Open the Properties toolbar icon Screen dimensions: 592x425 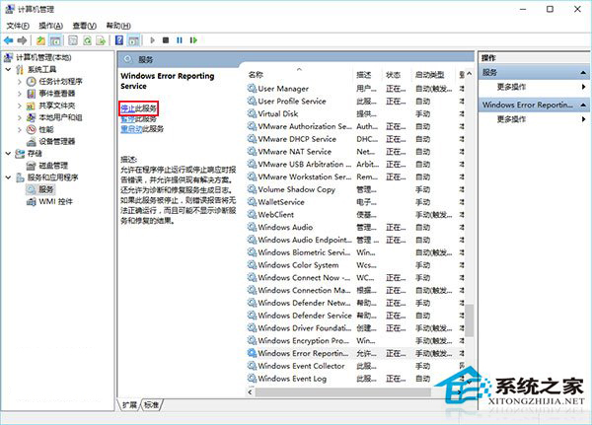pos(73,40)
